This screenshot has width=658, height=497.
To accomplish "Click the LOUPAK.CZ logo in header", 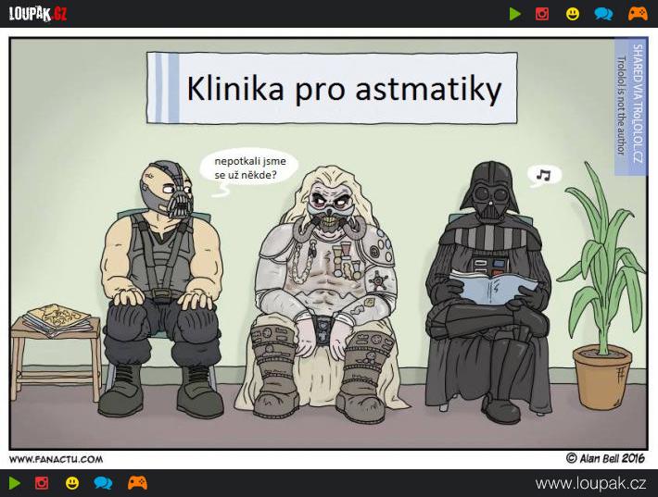I will pyautogui.click(x=38, y=14).
